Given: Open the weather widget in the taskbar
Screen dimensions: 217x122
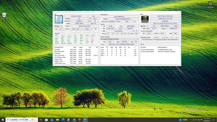Looking at the screenshot, I should pos(183,120).
